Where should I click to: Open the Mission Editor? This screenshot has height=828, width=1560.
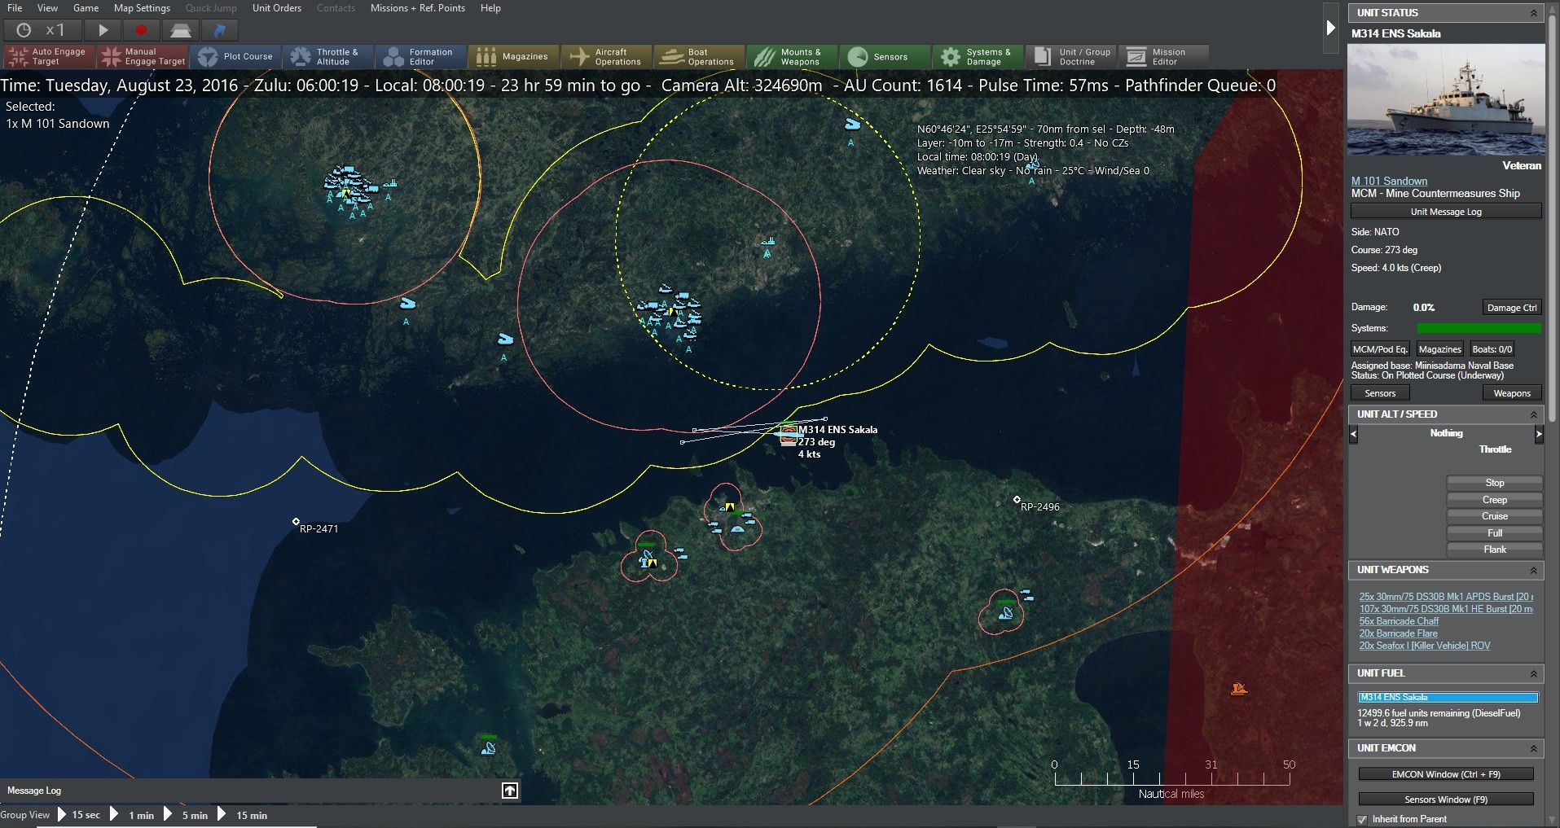point(1163,56)
